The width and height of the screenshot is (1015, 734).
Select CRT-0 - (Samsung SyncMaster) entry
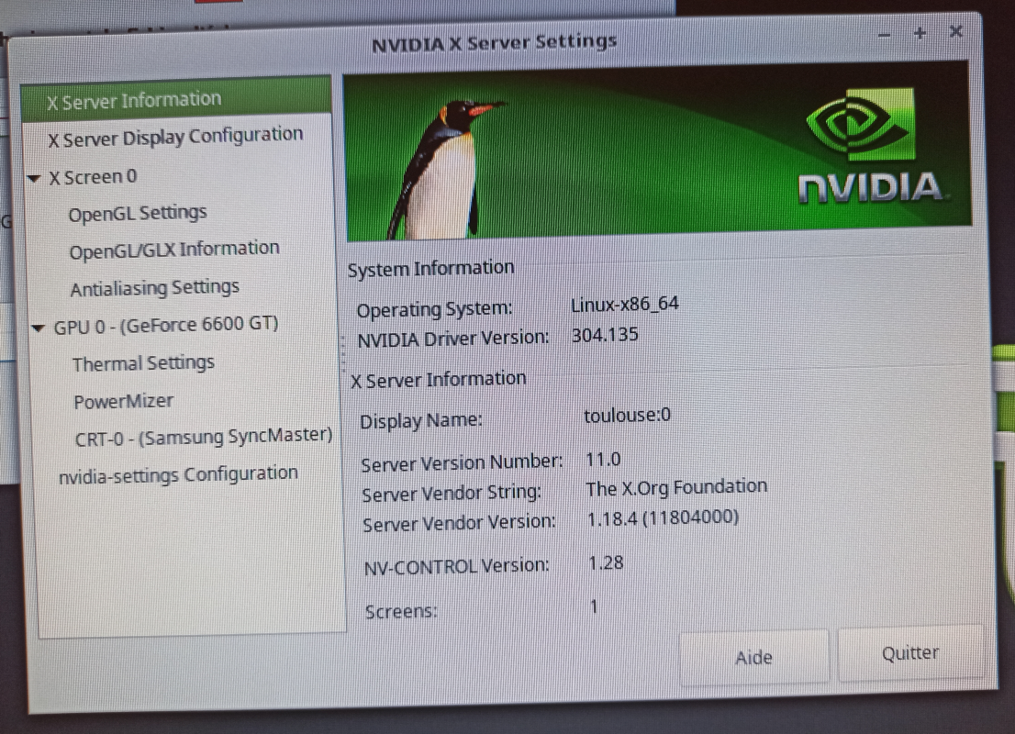(x=204, y=437)
